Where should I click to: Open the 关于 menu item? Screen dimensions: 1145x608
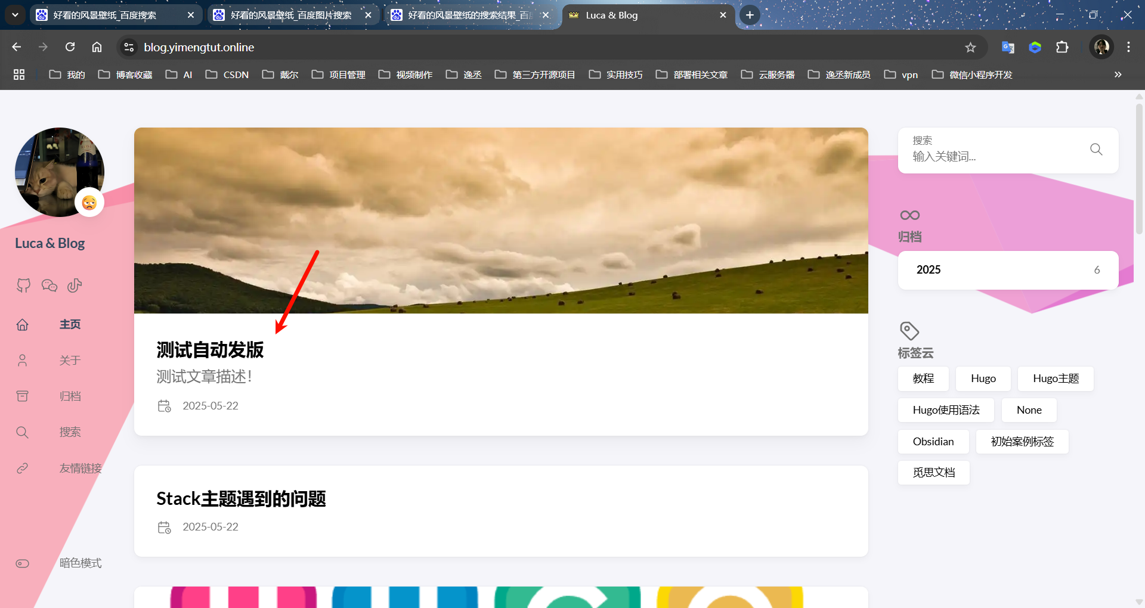pos(70,361)
